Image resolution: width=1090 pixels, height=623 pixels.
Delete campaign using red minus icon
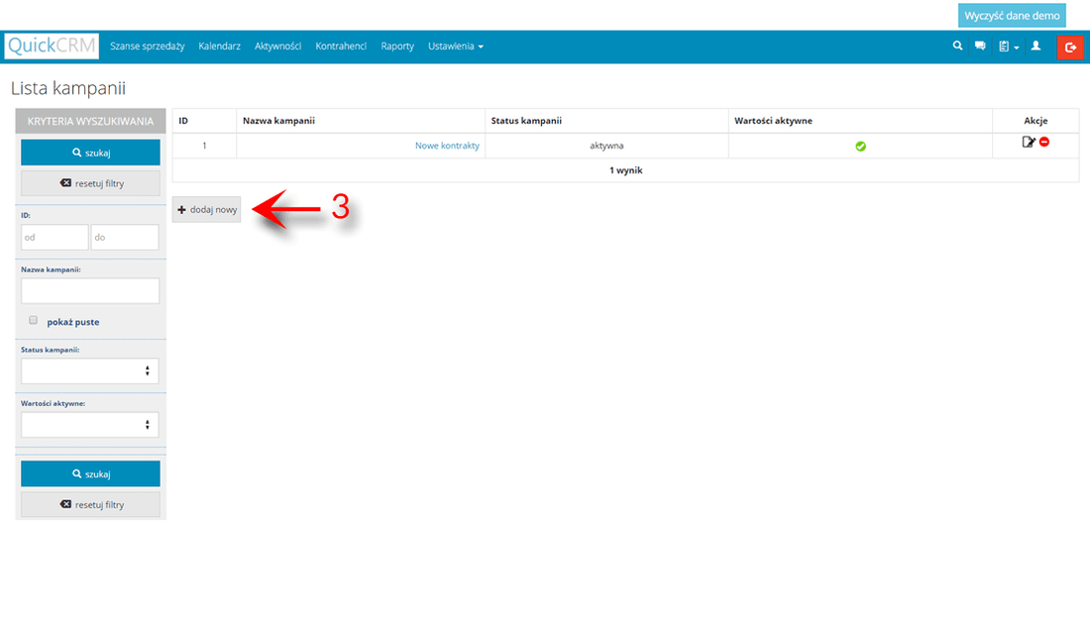1044,143
